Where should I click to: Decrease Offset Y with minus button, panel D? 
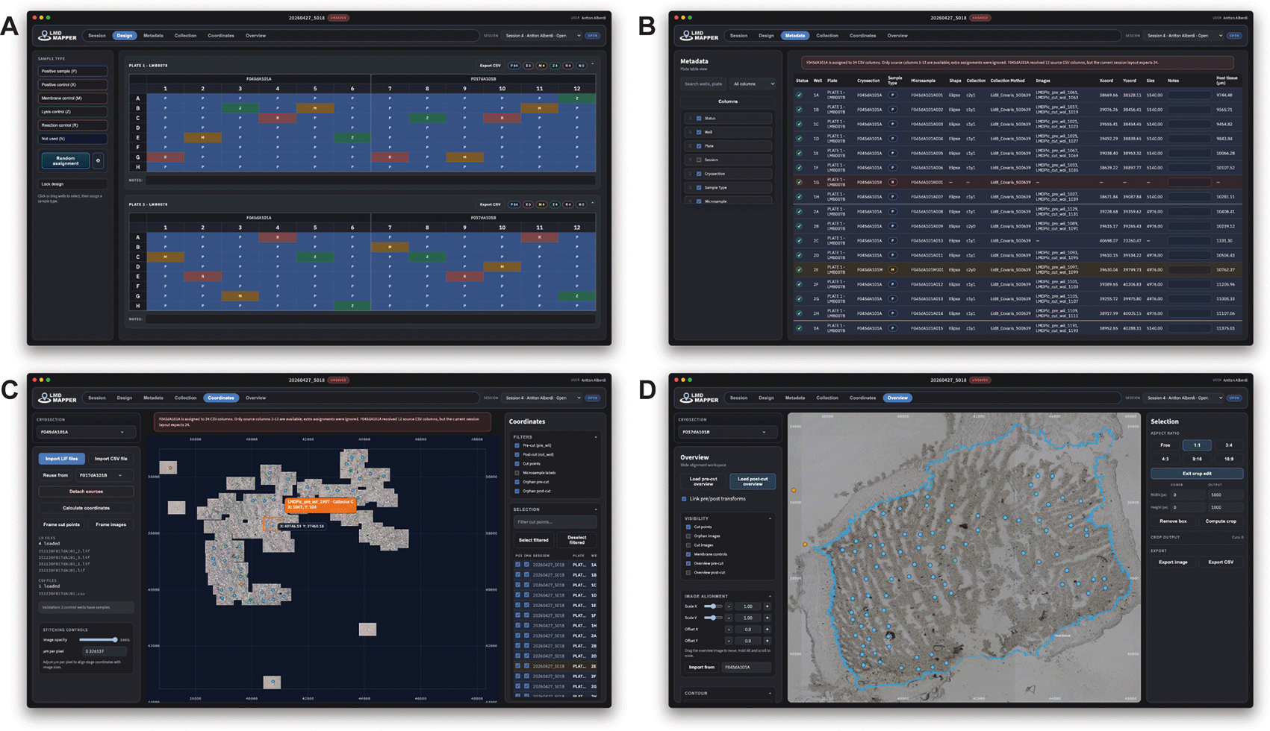pos(729,641)
